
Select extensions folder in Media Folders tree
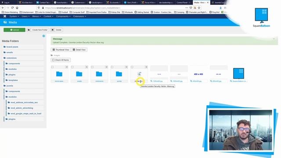tap(11, 58)
